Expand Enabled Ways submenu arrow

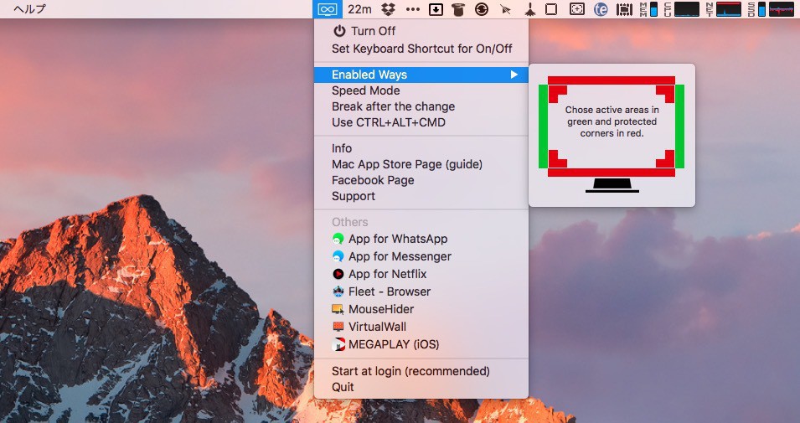click(x=514, y=75)
